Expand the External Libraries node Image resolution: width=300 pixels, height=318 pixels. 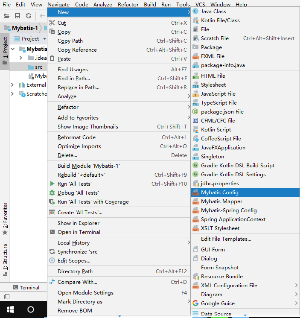click(12, 85)
